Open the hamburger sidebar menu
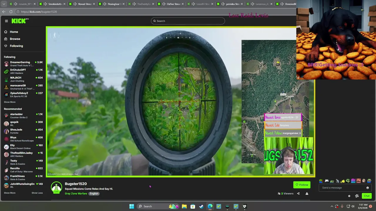 [x=6, y=21]
